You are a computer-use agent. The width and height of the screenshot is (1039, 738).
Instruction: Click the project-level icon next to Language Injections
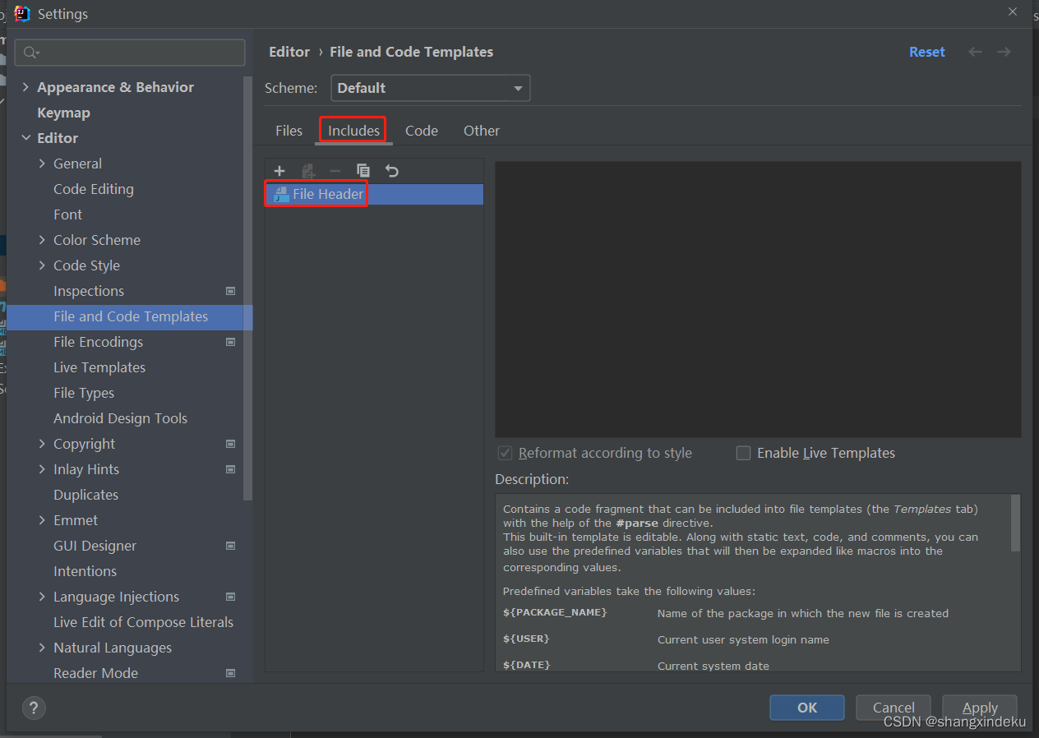231,597
